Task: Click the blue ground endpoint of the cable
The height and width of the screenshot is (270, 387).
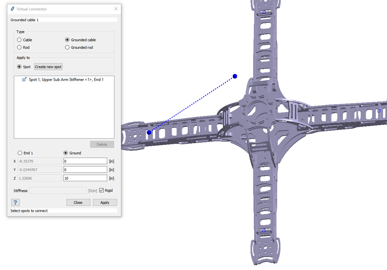Action: click(x=235, y=76)
